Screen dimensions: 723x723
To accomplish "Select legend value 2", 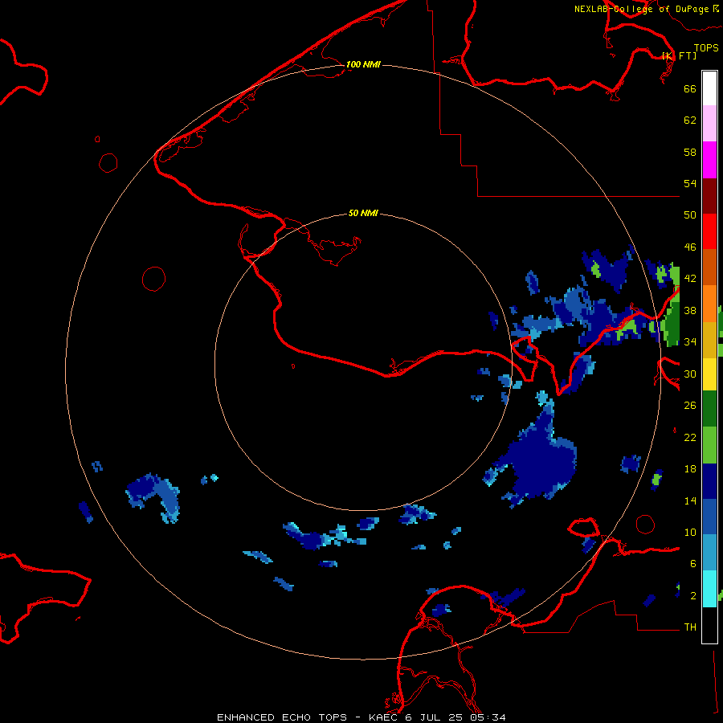I will (692, 596).
